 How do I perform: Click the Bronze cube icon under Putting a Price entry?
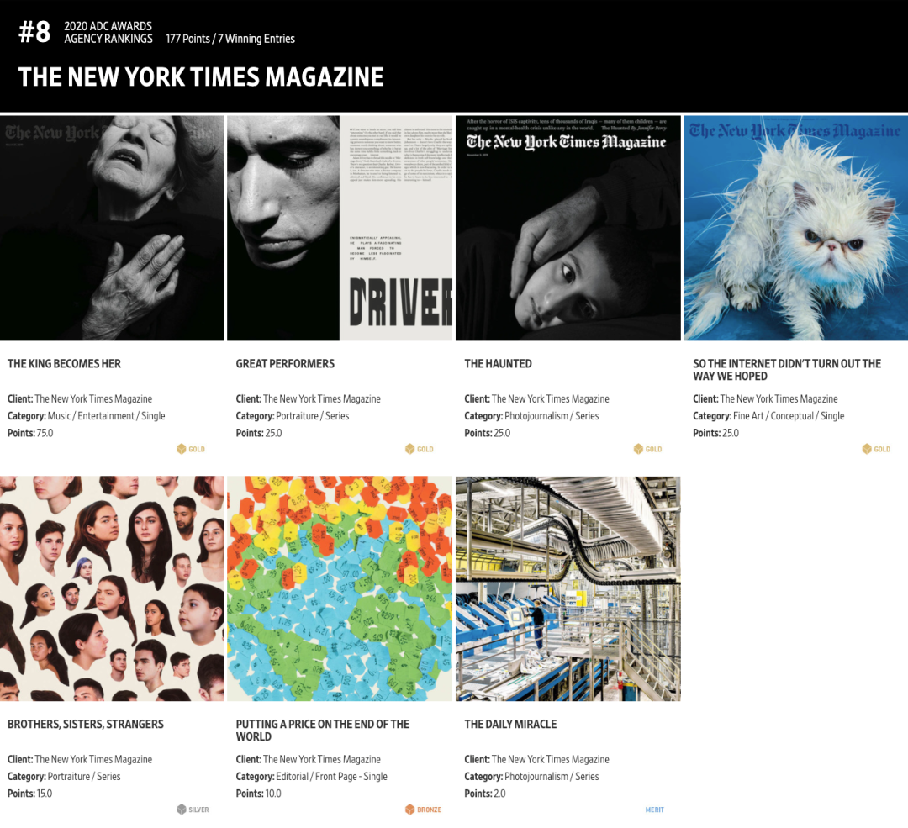click(x=410, y=810)
